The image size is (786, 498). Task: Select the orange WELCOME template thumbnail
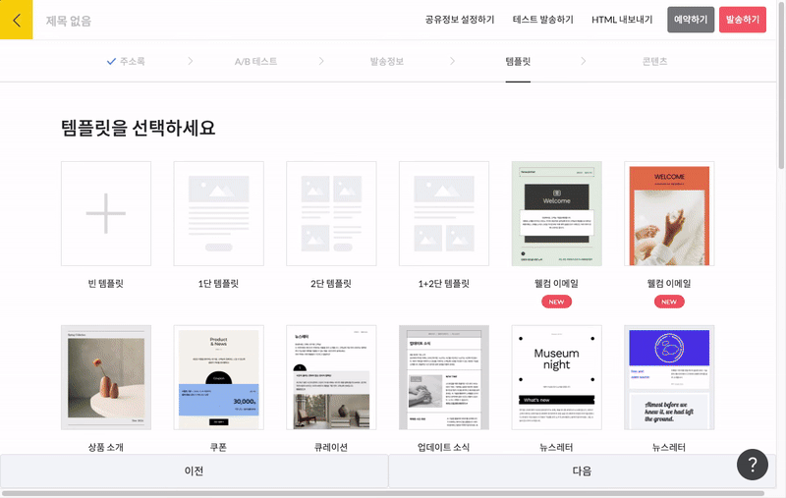pyautogui.click(x=669, y=213)
